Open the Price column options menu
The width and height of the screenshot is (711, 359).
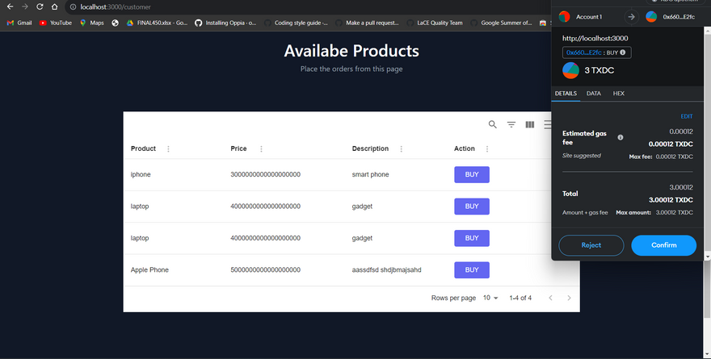(x=261, y=149)
